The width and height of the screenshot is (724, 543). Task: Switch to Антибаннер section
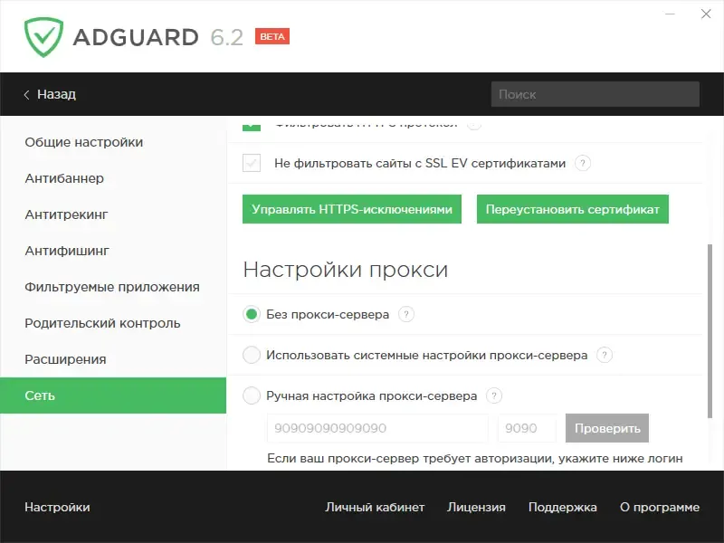coord(63,178)
